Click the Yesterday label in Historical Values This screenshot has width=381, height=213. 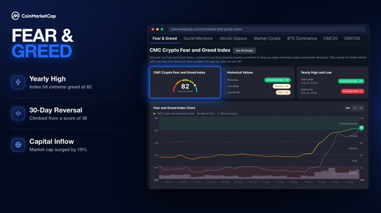coord(233,80)
